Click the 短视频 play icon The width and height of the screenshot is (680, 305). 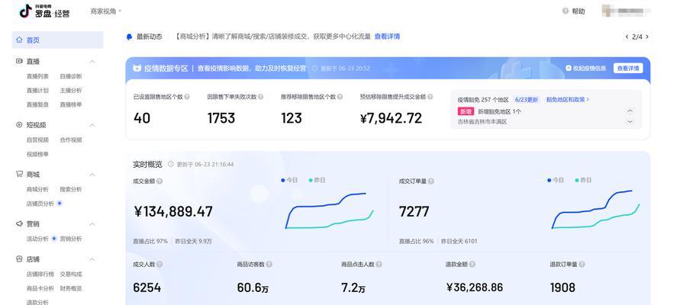point(19,125)
